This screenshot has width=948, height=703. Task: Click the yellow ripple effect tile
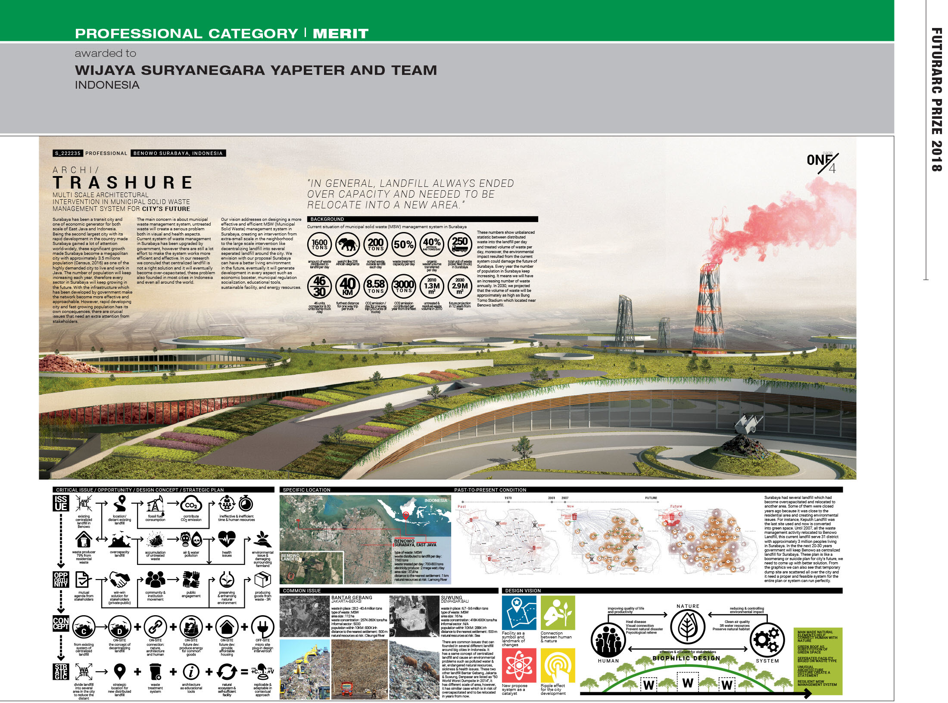coord(558,666)
